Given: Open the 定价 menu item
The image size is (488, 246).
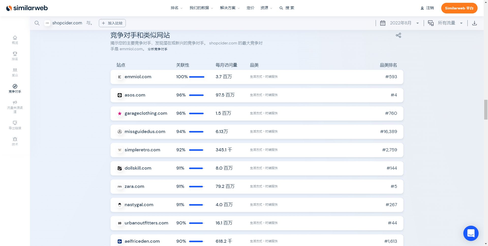Looking at the screenshot, I should coord(250,8).
